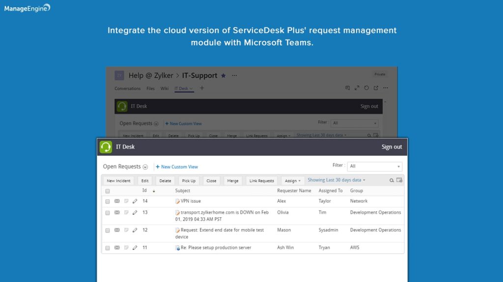The width and height of the screenshot is (503, 282).
Task: Click the New Incident button
Action: pyautogui.click(x=118, y=181)
